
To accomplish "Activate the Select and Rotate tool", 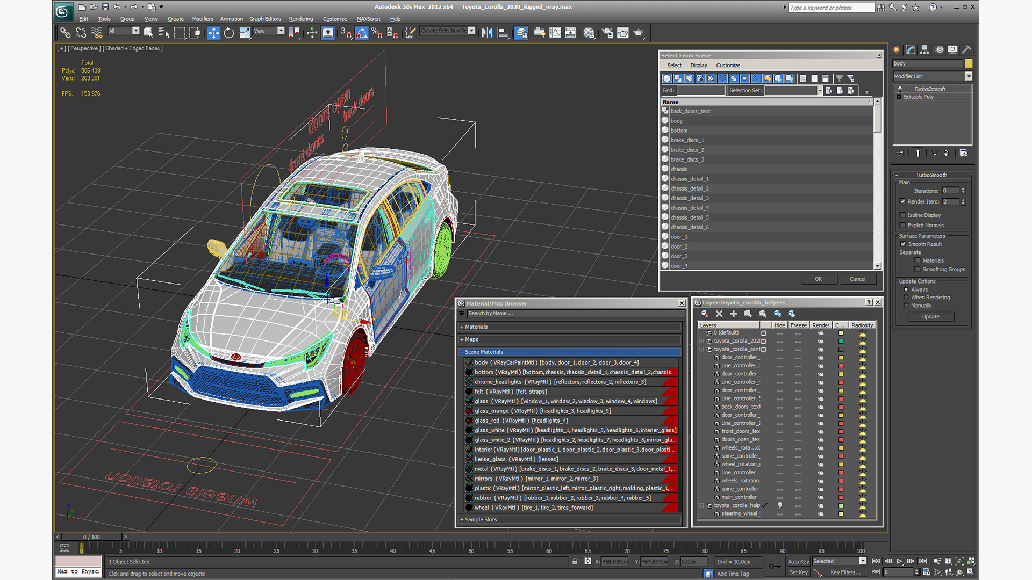I will (229, 33).
